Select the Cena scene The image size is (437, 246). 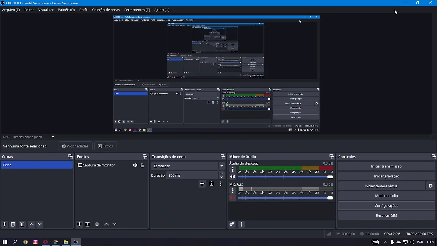click(x=37, y=165)
